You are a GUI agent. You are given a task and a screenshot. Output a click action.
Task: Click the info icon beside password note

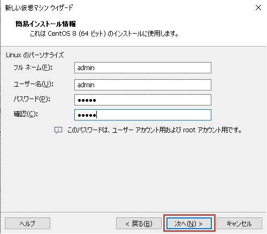tap(58, 130)
